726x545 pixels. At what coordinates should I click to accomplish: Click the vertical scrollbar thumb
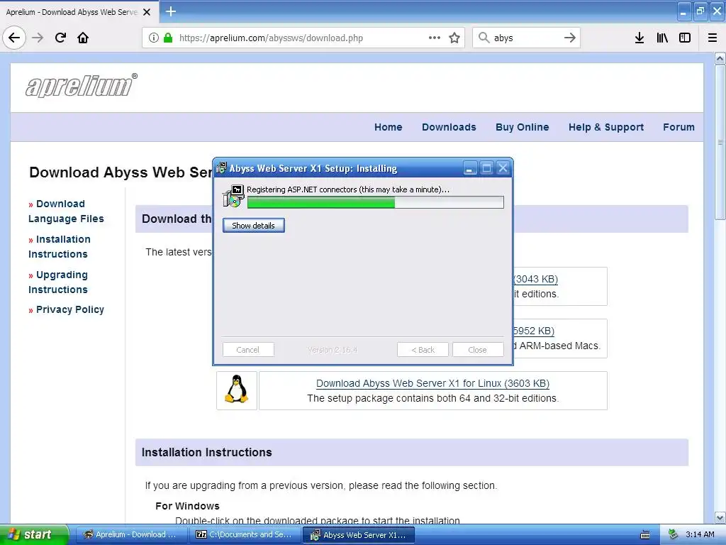(720, 142)
